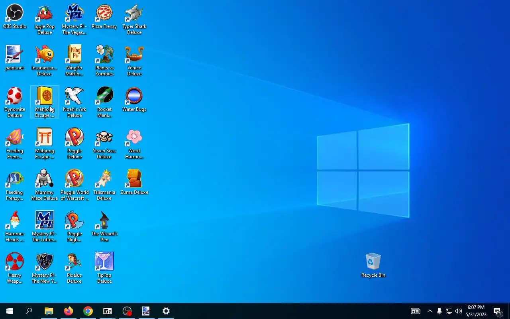Select the Noah's Ark Deluxe dove icon
Screen dimensions: 510x319
click(75, 102)
